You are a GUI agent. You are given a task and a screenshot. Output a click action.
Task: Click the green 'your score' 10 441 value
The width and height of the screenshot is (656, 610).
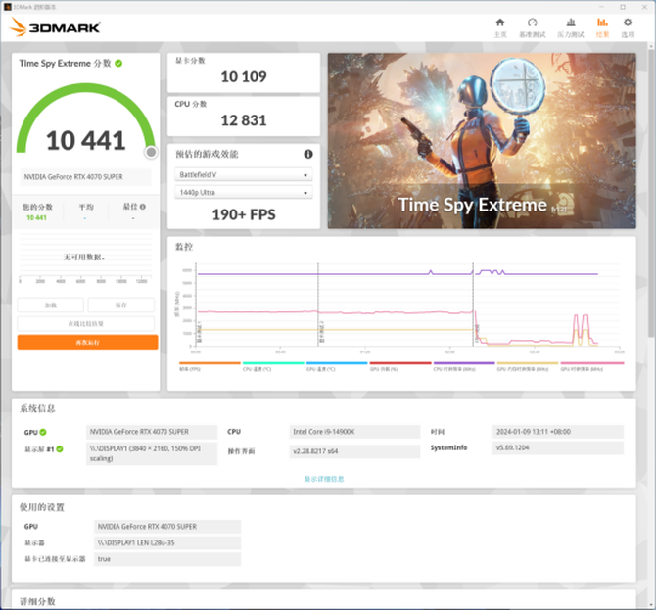36,218
